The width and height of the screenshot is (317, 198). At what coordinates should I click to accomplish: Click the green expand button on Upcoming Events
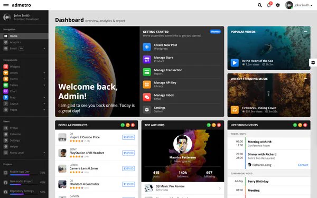pyautogui.click(x=295, y=125)
